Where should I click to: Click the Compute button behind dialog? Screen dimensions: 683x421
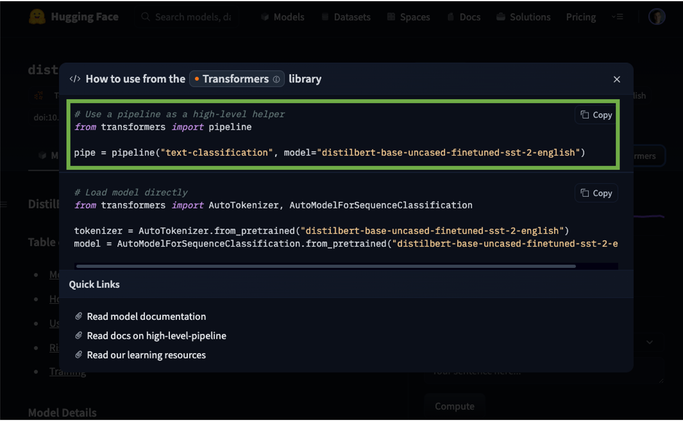tap(454, 406)
